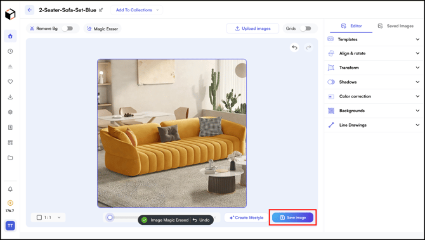425x240 pixels.
Task: Click the Magic Eraser button
Action: (x=103, y=28)
